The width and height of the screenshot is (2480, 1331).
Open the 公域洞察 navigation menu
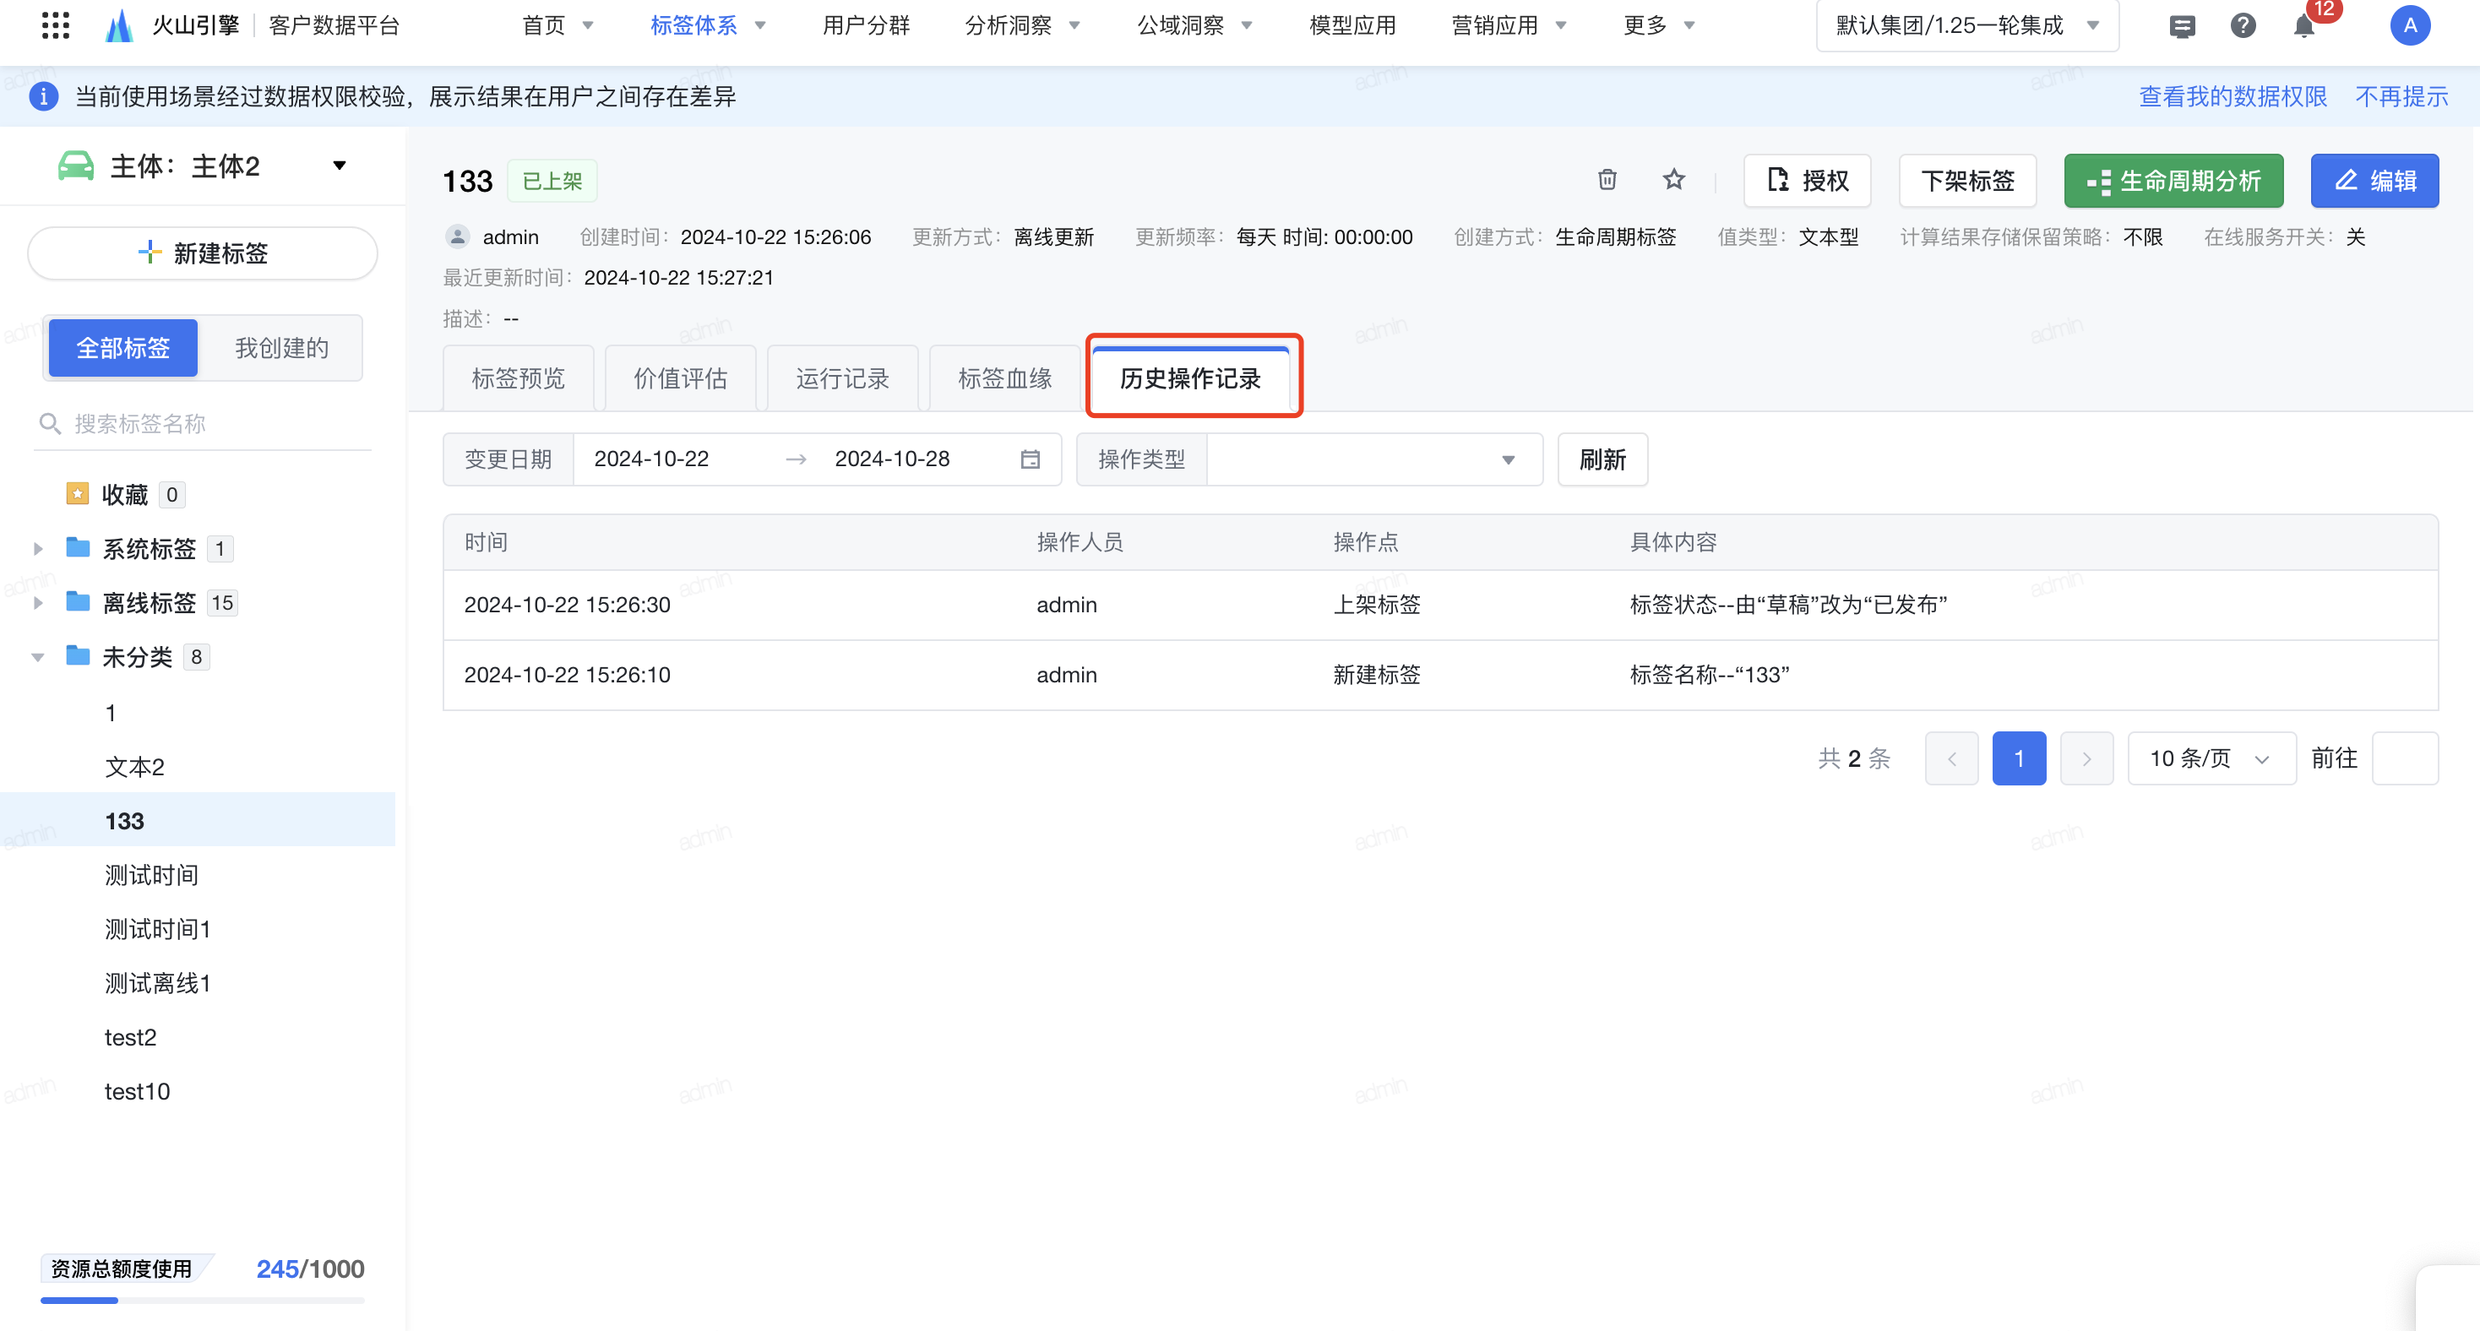[x=1194, y=26]
